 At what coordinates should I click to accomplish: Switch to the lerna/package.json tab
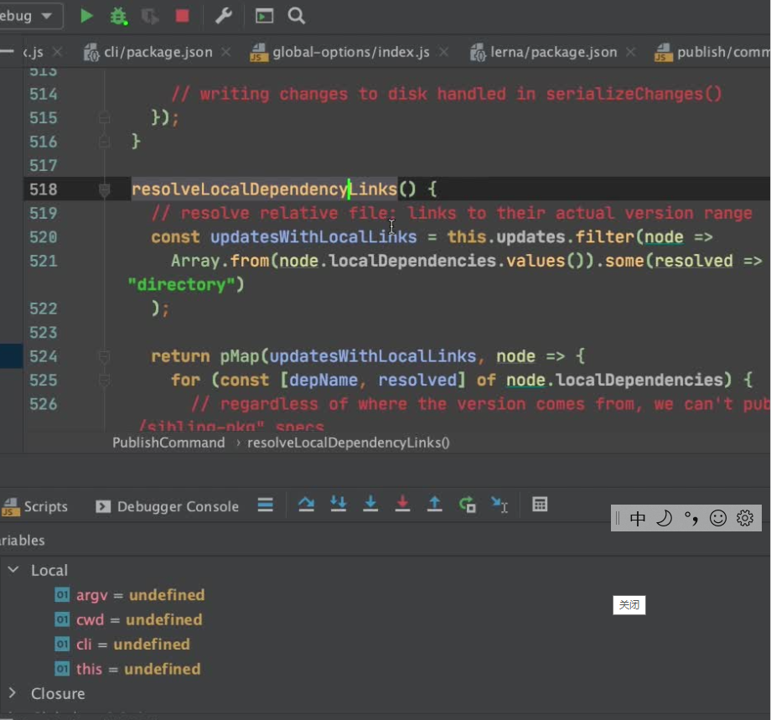point(544,52)
